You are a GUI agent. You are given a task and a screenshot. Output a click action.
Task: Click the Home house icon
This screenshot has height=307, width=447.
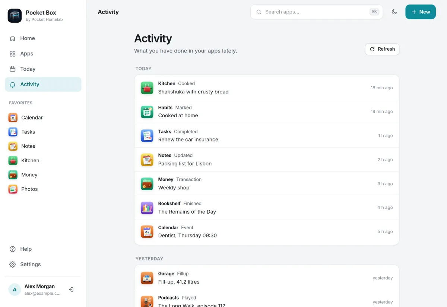click(x=13, y=38)
